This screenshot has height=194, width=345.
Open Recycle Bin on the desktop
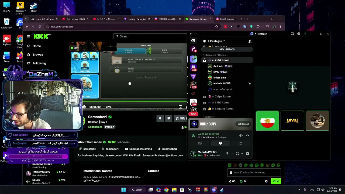tap(6, 24)
